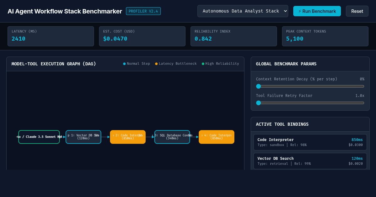Click the High Reliability legend dot
Image resolution: width=376 pixels, height=197 pixels.
click(x=203, y=64)
